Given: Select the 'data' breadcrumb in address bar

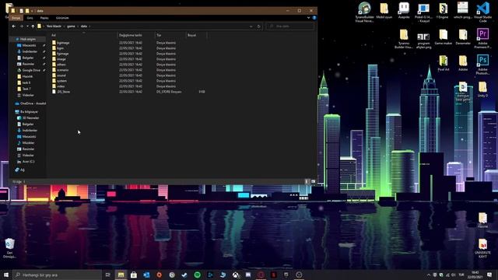Looking at the screenshot, I should [x=84, y=26].
